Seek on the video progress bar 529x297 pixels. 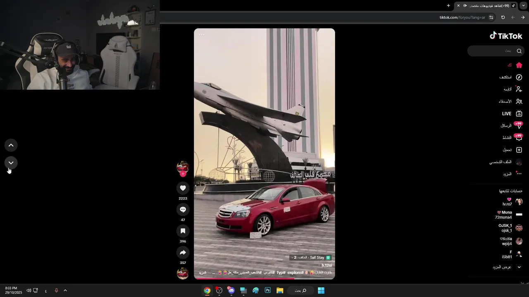[x=264, y=278]
